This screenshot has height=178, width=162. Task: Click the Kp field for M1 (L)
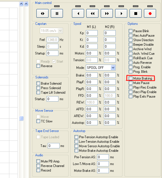coord(92,33)
